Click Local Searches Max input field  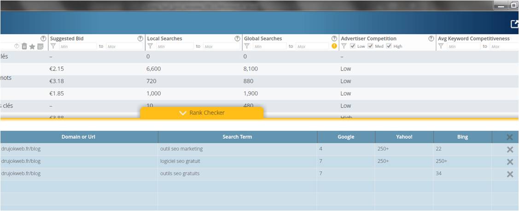[x=222, y=47]
